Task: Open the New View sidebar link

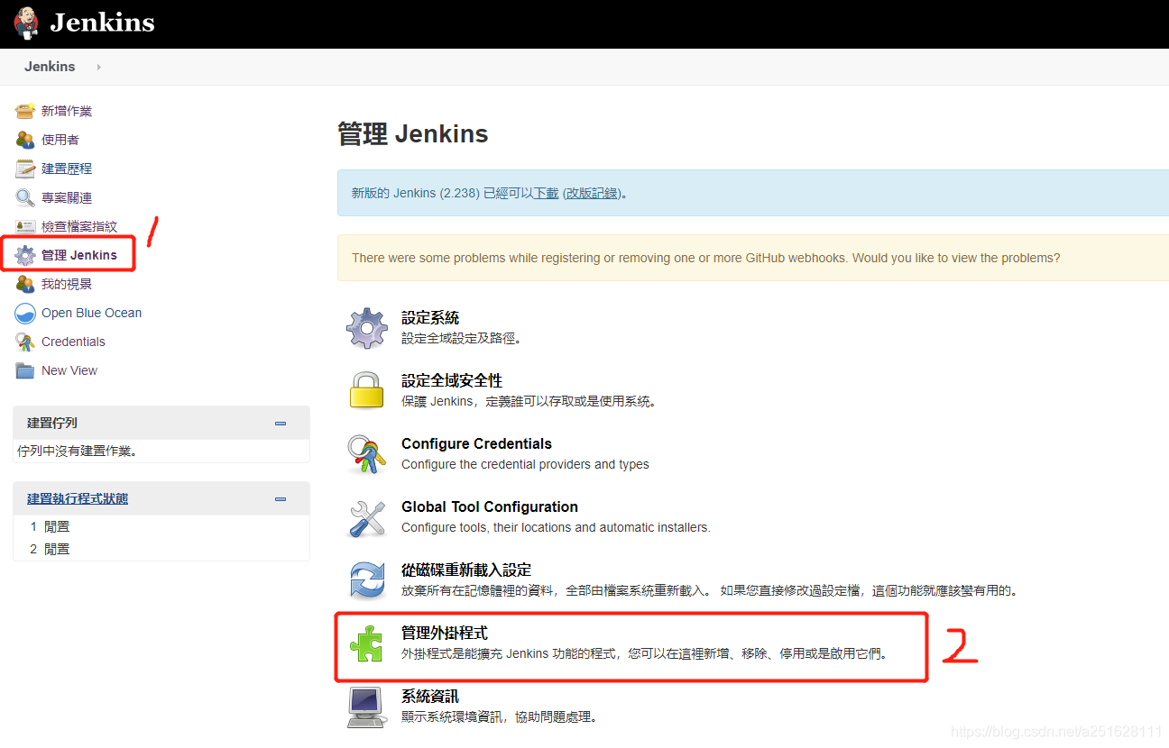Action: [x=69, y=370]
